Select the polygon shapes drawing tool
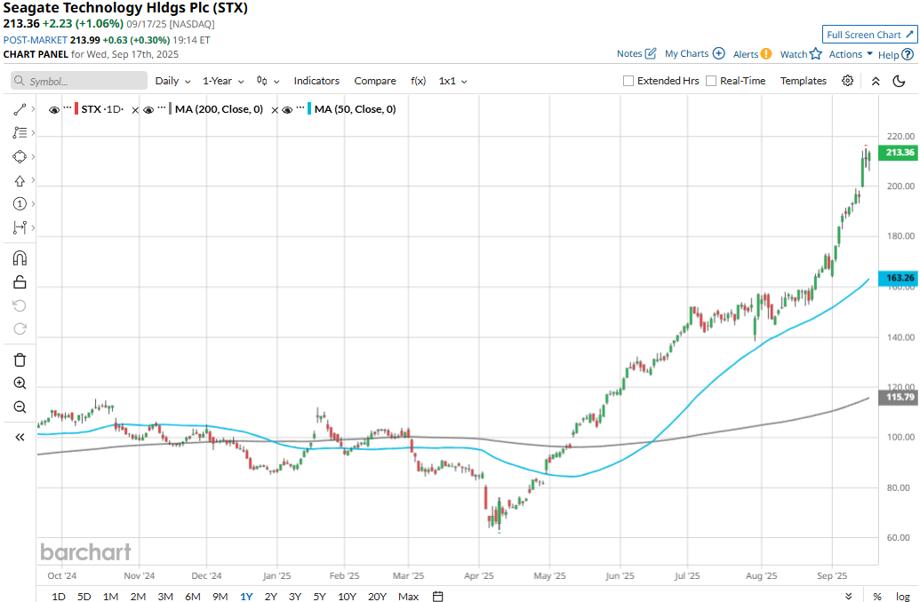 [x=20, y=156]
